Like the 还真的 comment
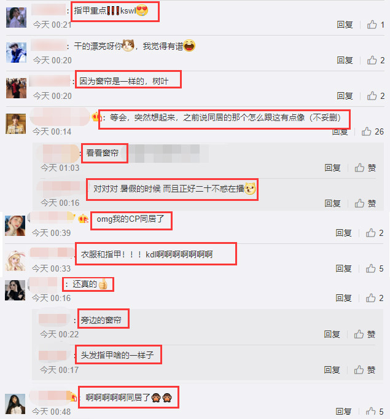The width and height of the screenshot is (390, 419). (x=375, y=298)
